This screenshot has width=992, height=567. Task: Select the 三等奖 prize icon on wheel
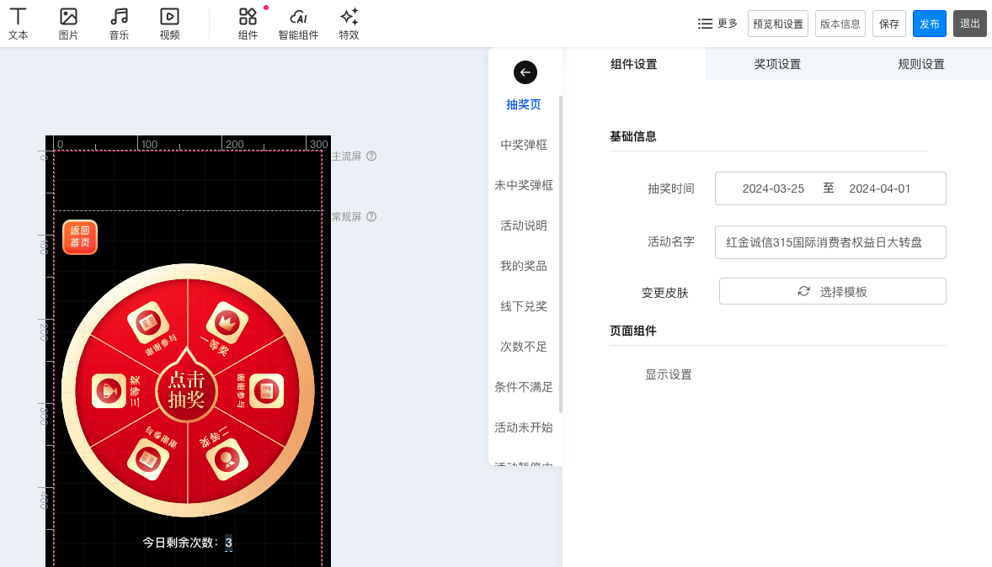(x=109, y=390)
